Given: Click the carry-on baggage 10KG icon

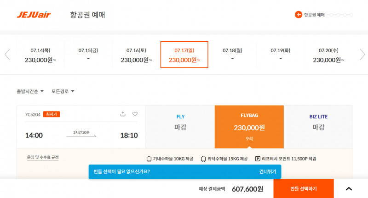Looking at the screenshot, I should click(149, 159).
